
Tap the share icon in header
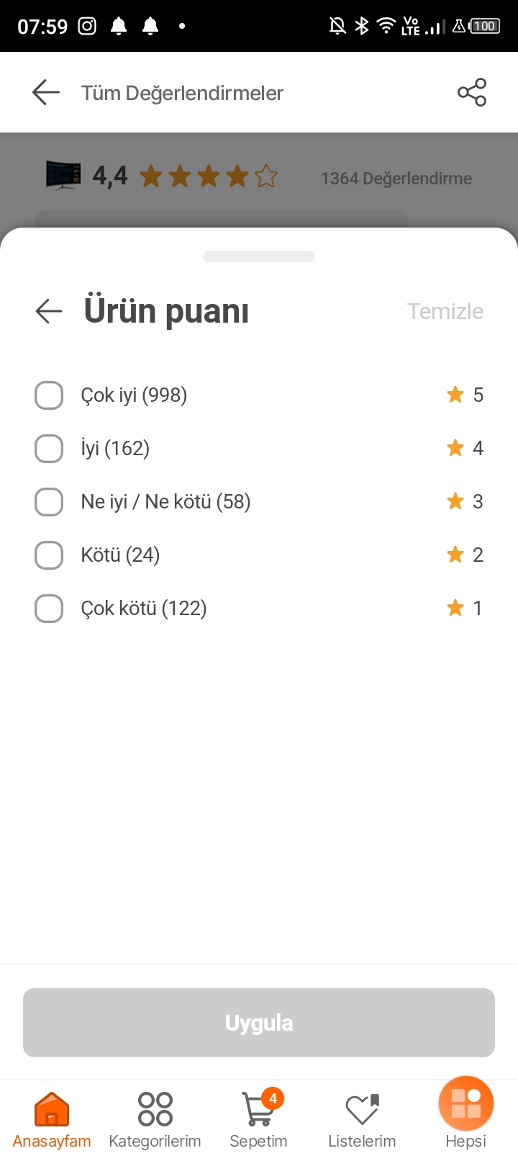(x=472, y=92)
